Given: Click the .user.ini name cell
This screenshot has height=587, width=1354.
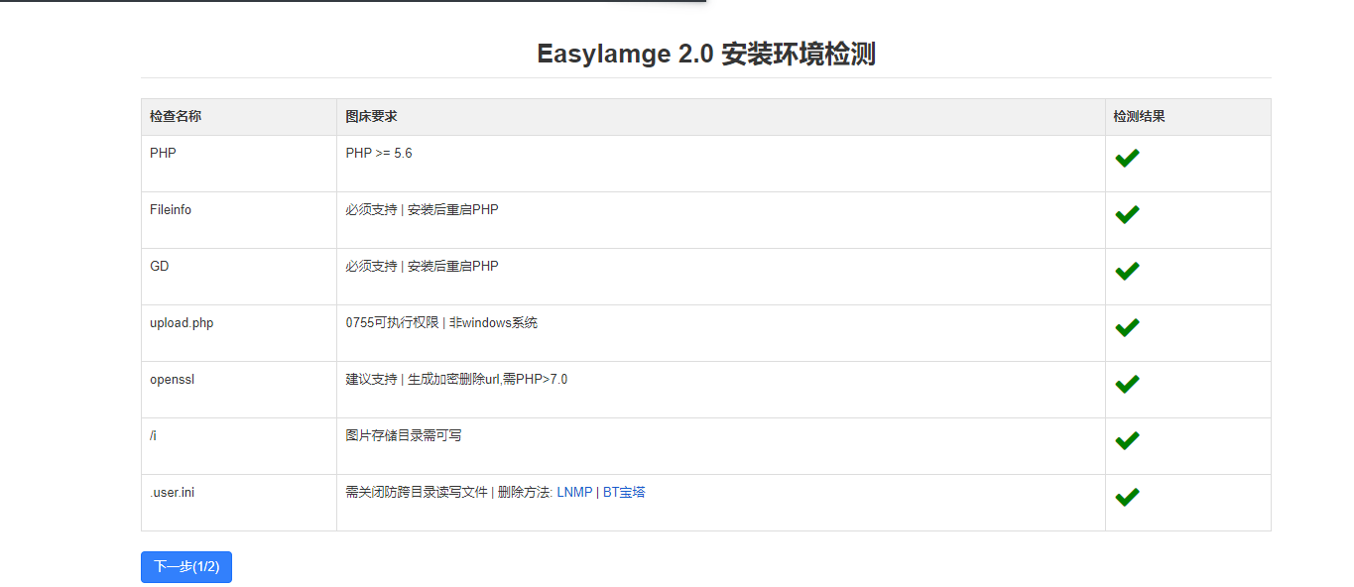Looking at the screenshot, I should pyautogui.click(x=172, y=493).
